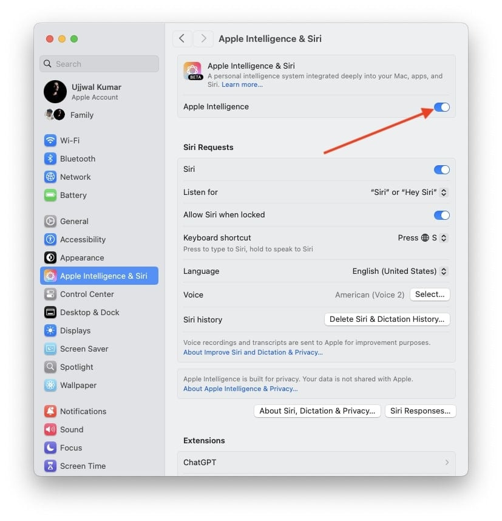Open About Improve Siri and Dictation link
This screenshot has width=502, height=521.
pos(253,352)
